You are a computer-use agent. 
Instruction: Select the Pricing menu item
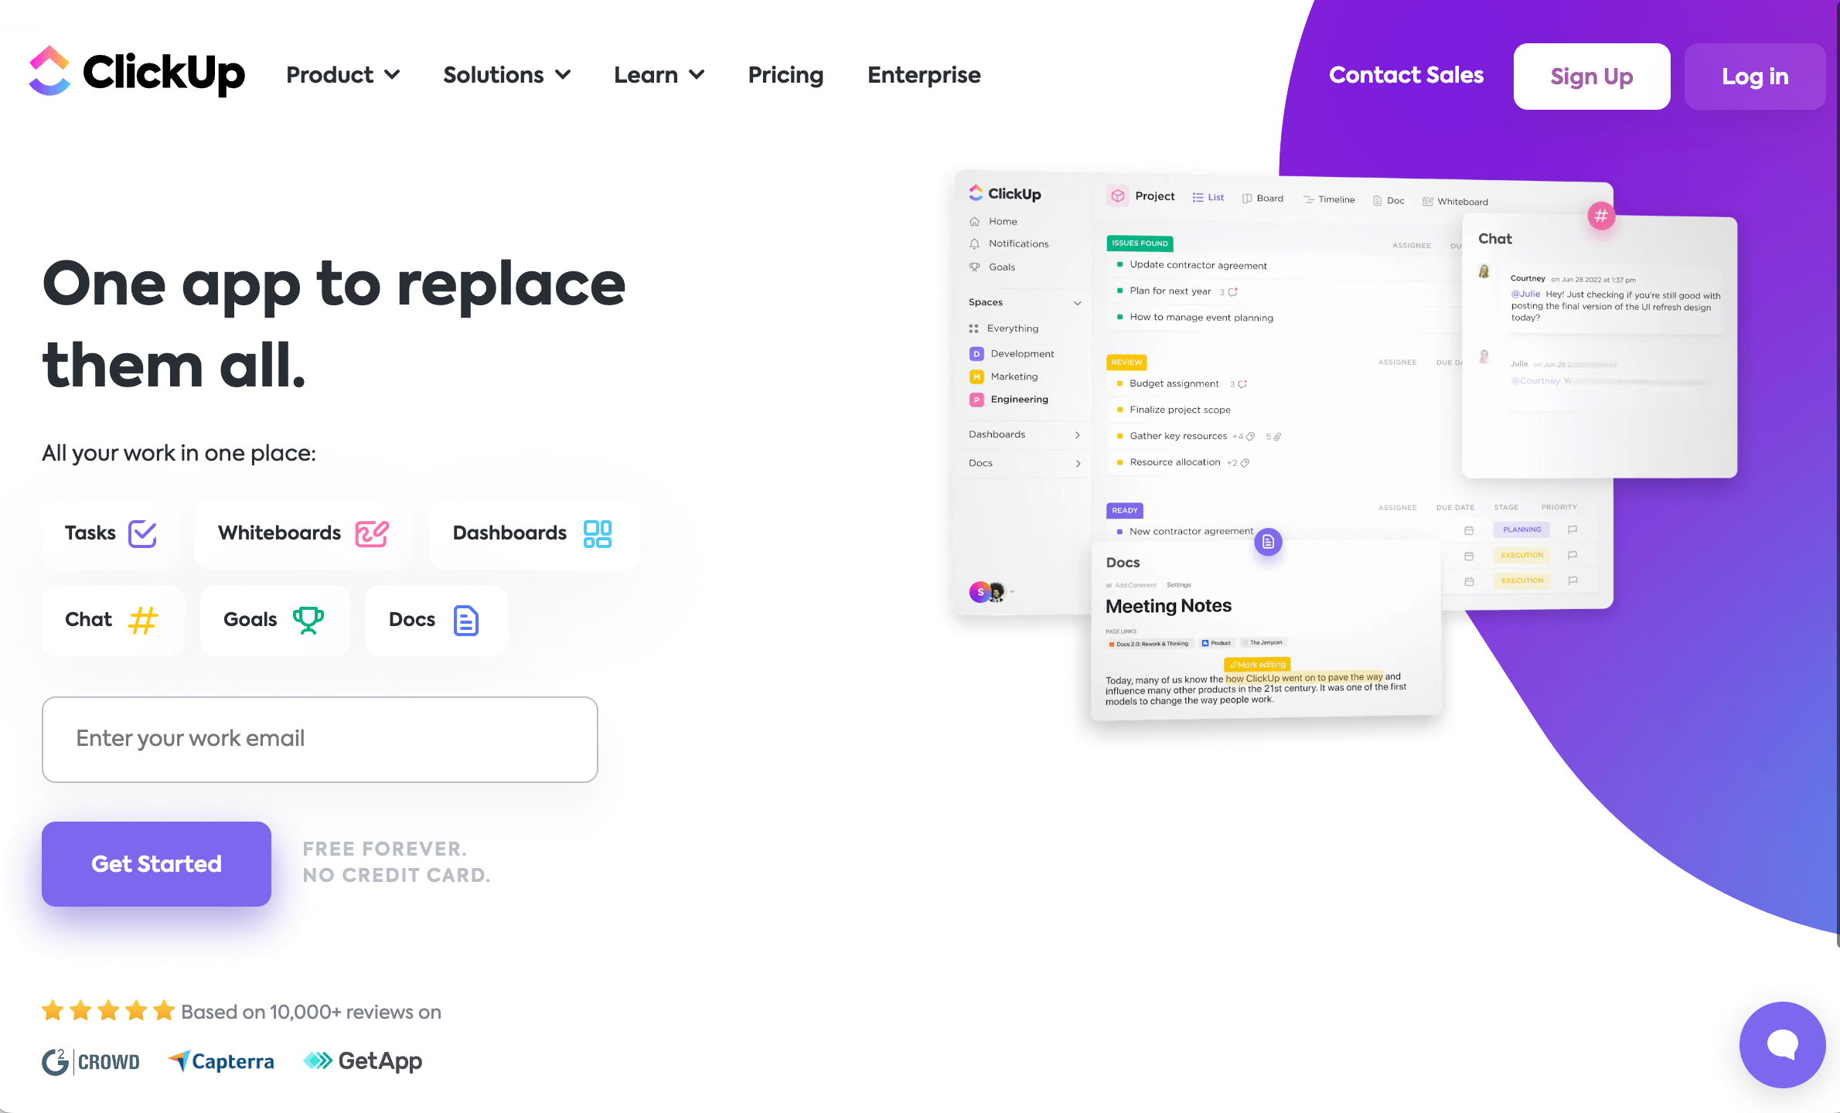click(785, 77)
